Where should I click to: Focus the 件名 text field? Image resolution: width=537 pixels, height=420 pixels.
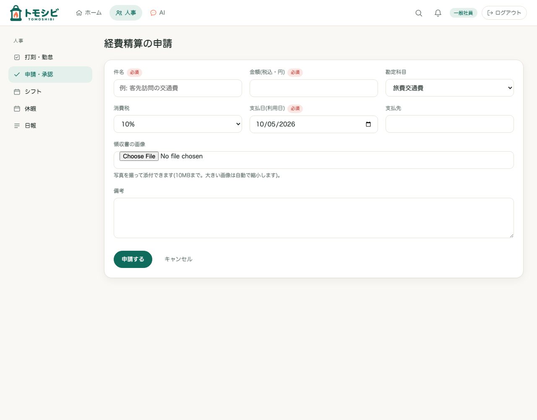[178, 88]
